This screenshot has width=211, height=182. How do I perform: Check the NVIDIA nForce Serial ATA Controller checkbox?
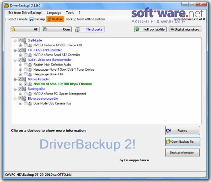[x=26, y=55]
